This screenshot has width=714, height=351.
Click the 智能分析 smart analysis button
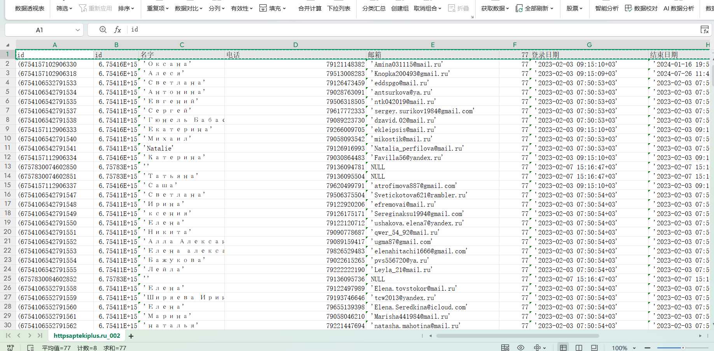pos(607,8)
